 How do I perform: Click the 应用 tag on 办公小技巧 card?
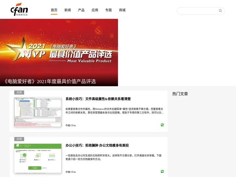19,139
